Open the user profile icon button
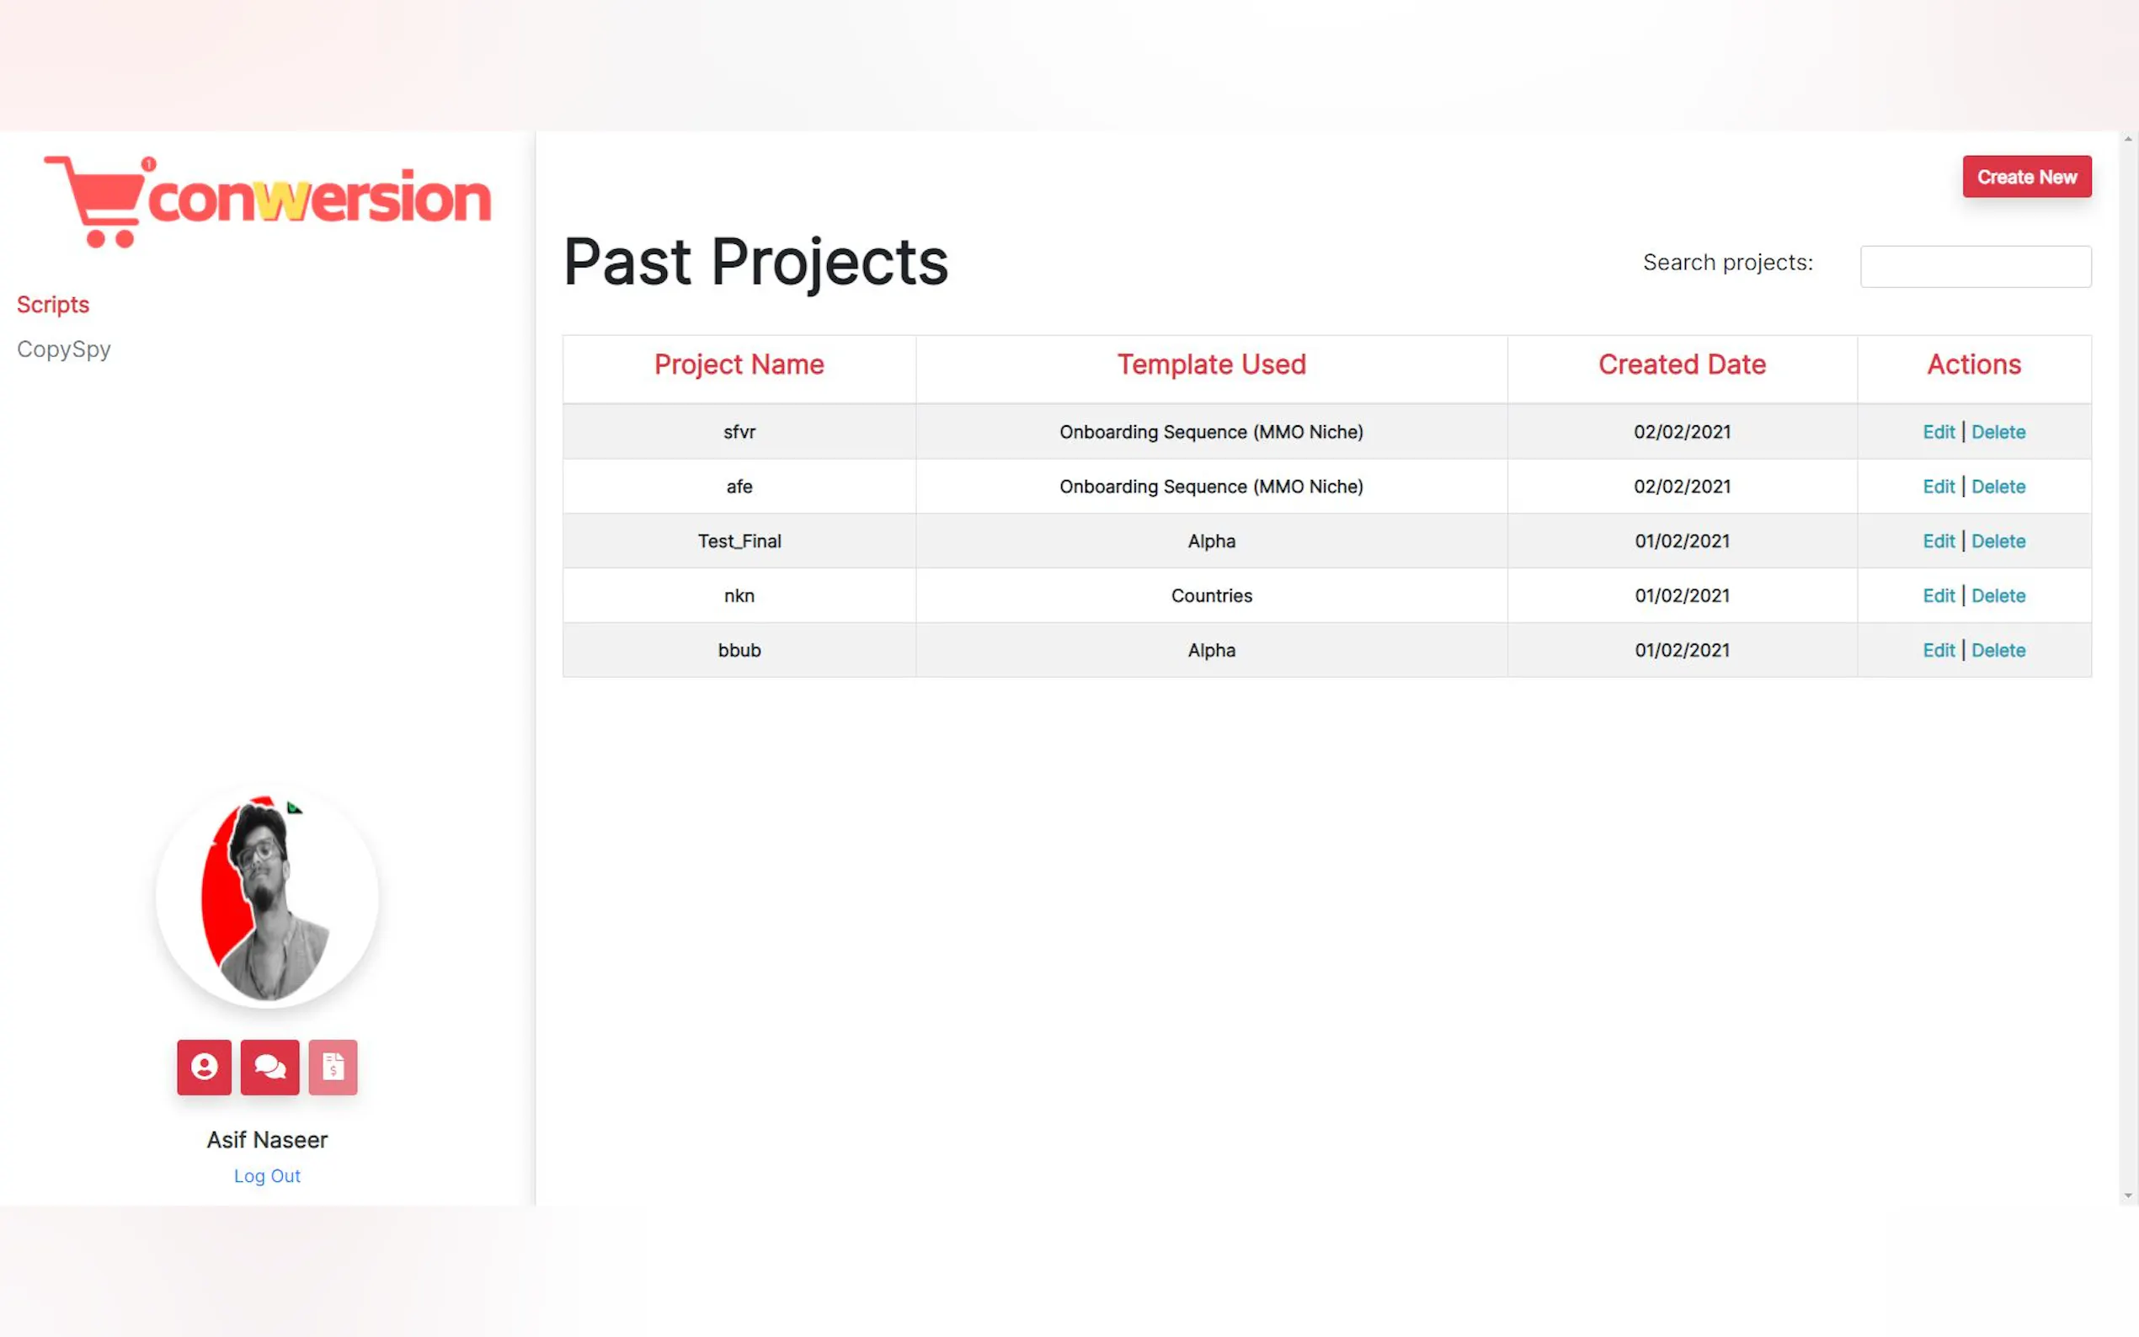The height and width of the screenshot is (1337, 2139). point(204,1067)
